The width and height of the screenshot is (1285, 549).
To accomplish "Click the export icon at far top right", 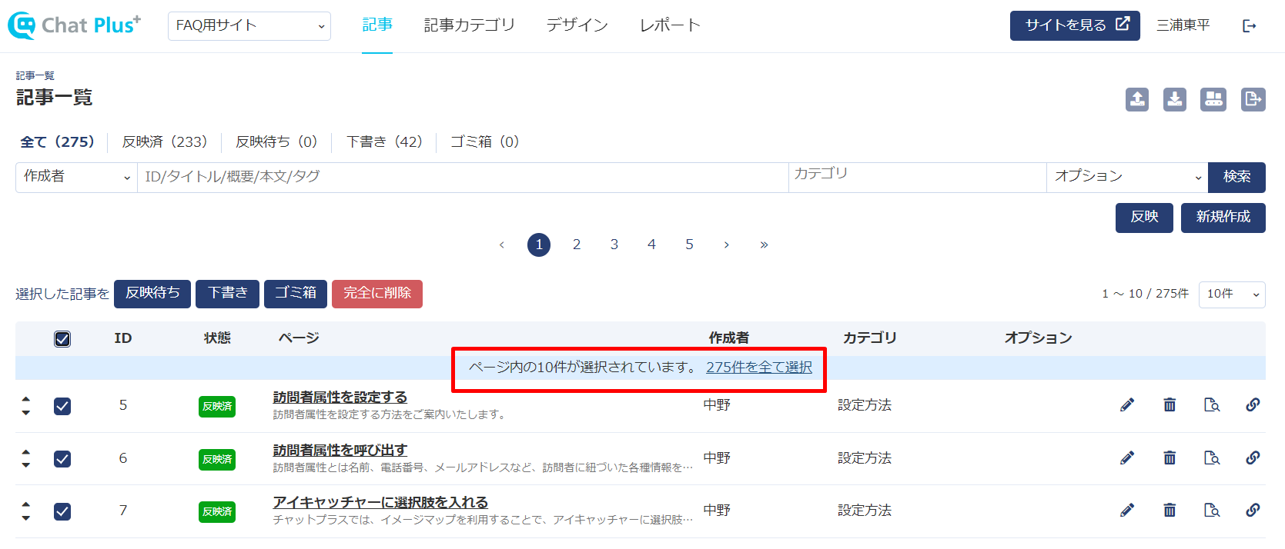I will point(1253,99).
